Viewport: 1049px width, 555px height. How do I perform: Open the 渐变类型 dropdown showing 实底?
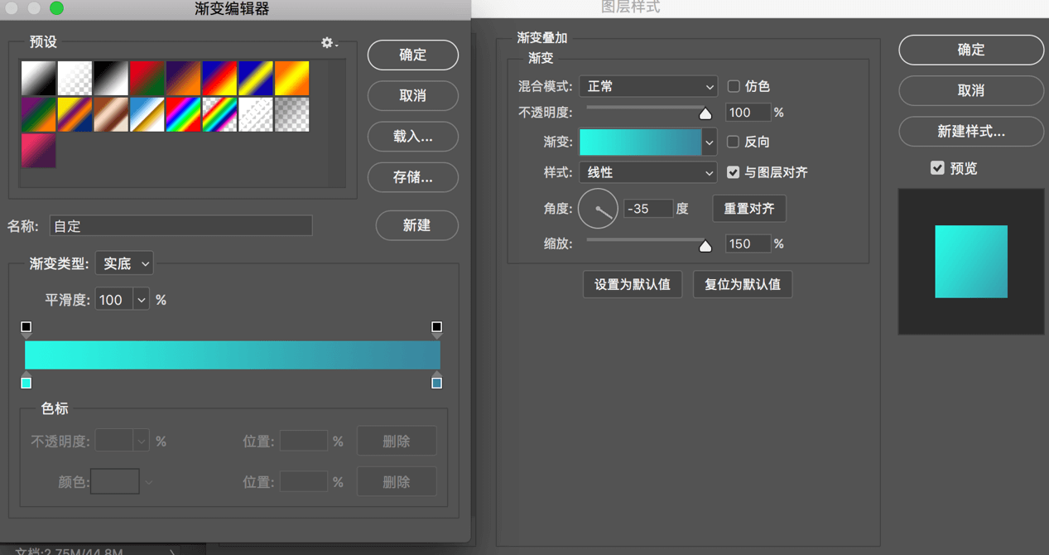pos(124,263)
